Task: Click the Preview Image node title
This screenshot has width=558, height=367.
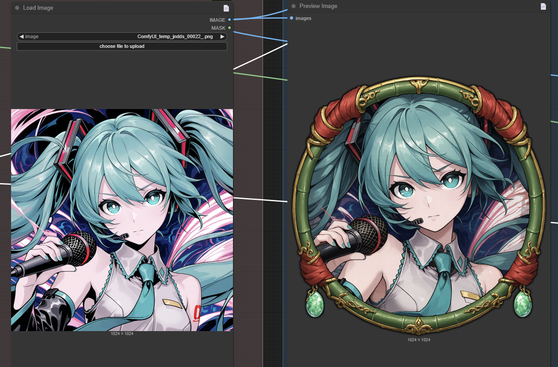Action: coord(318,6)
